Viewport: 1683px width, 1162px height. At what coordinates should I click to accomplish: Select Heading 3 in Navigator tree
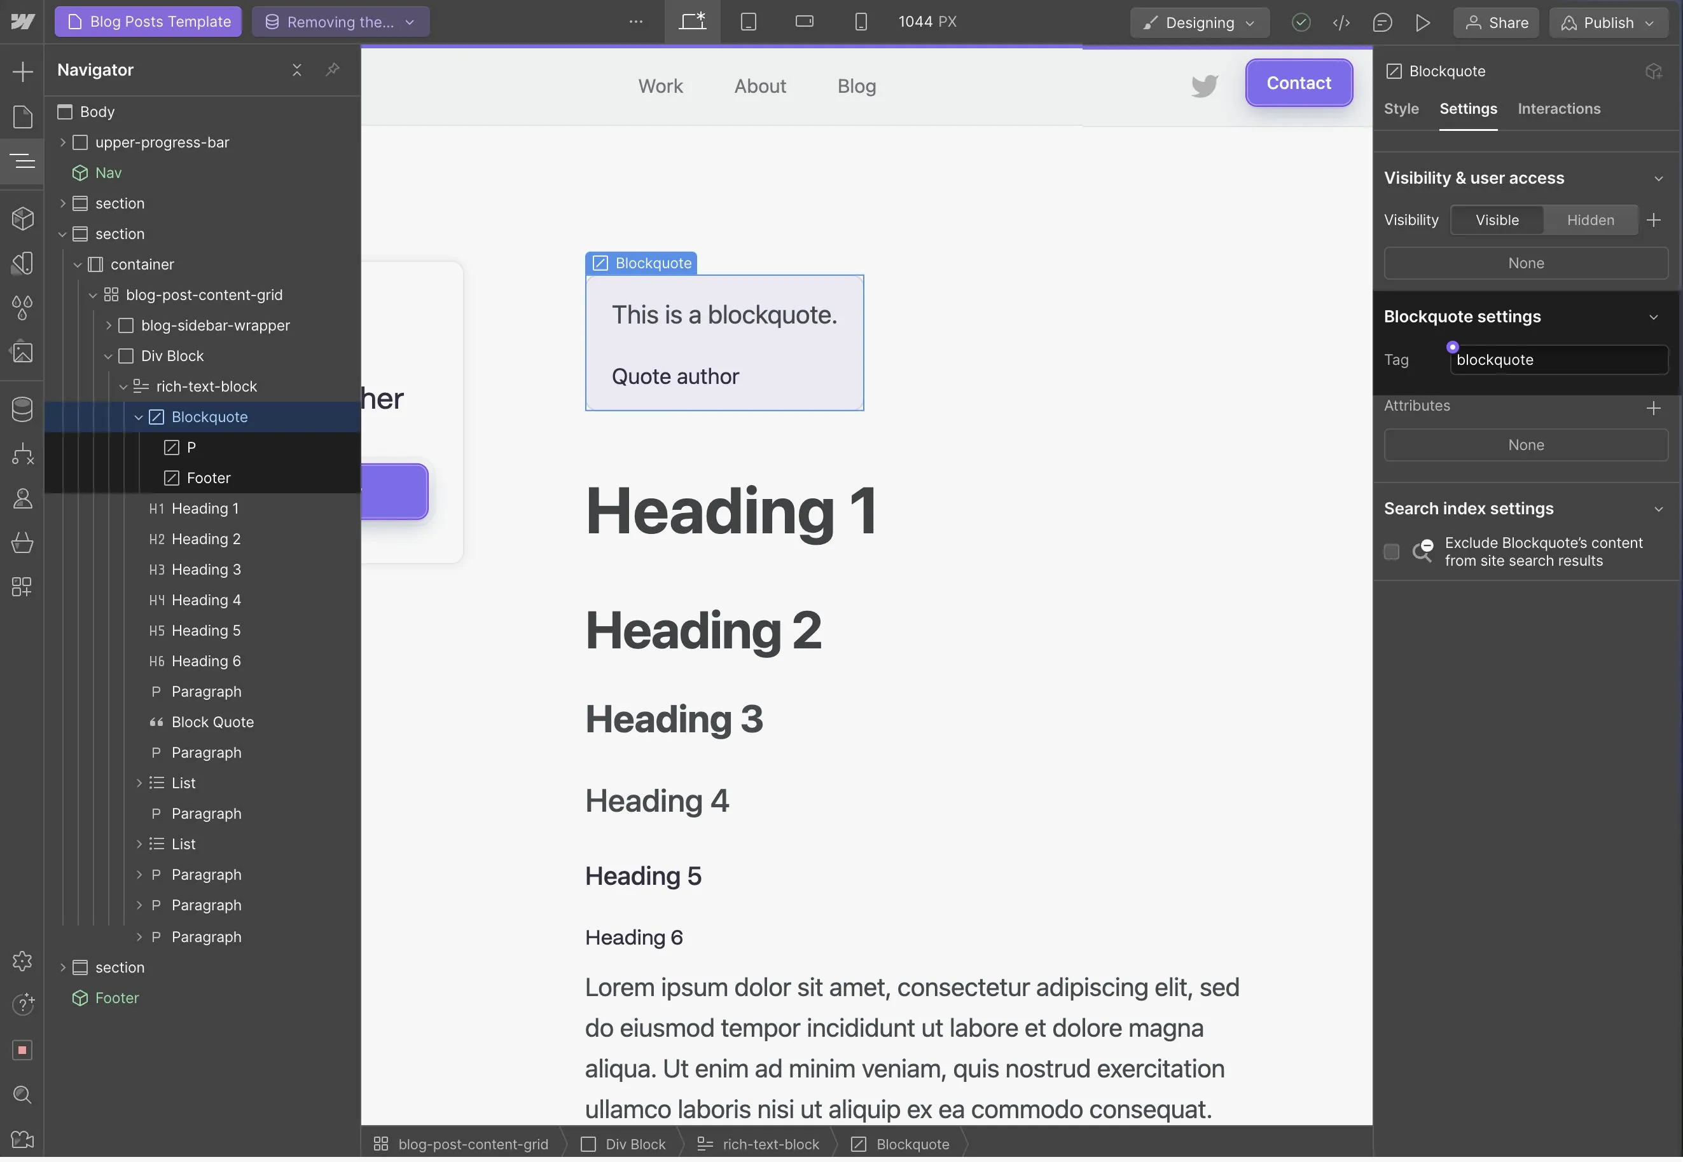pyautogui.click(x=206, y=571)
